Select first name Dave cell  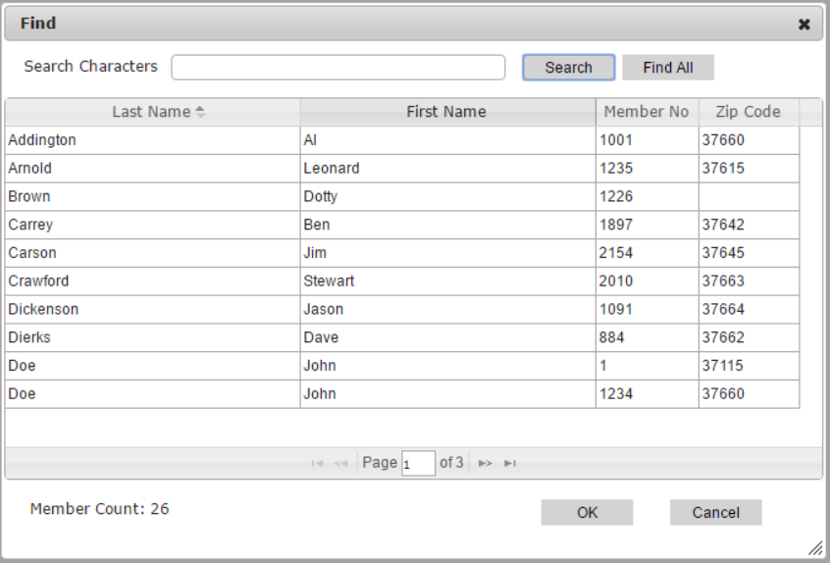click(447, 337)
